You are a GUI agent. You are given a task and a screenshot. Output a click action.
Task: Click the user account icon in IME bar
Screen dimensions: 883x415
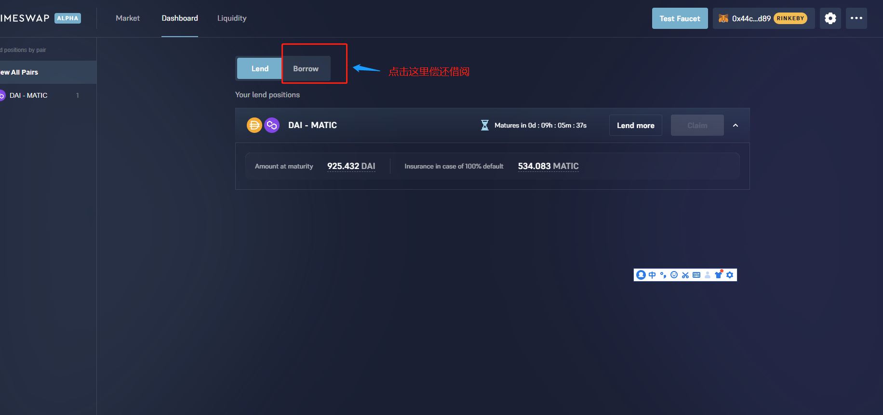pos(708,275)
